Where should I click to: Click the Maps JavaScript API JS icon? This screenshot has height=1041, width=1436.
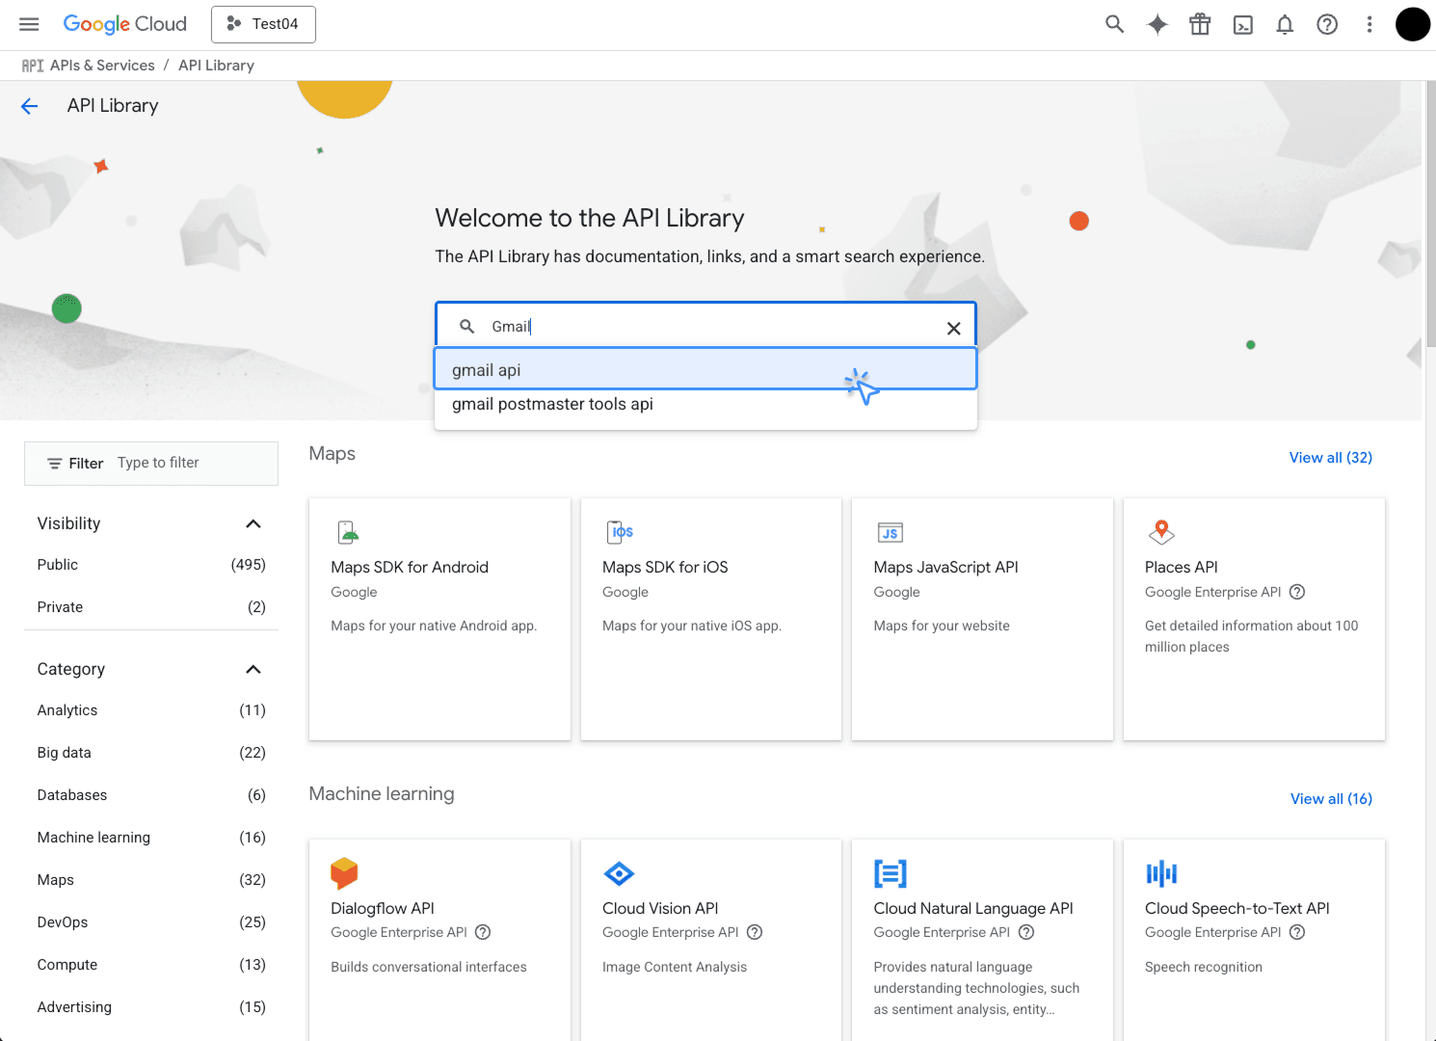click(890, 532)
